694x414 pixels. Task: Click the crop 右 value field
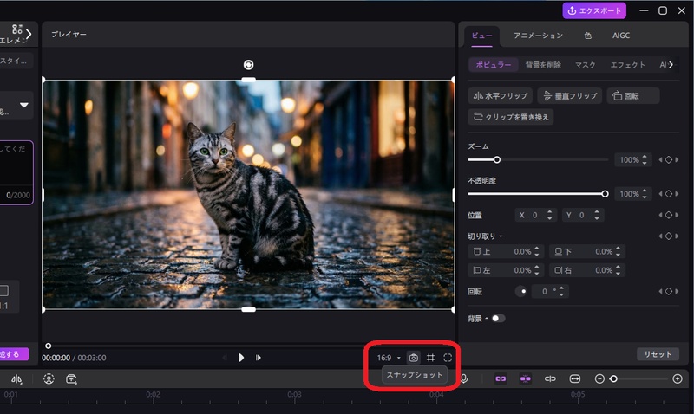pyautogui.click(x=587, y=270)
